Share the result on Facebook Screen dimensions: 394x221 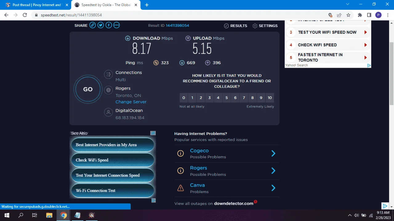point(109,25)
